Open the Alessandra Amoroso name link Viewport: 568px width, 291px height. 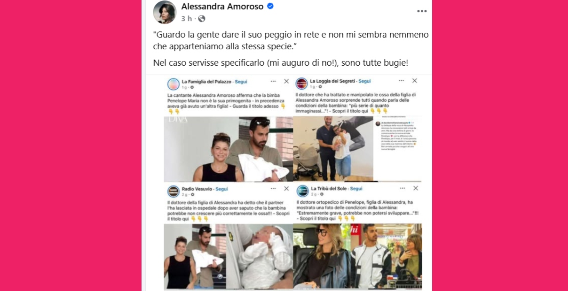(222, 7)
